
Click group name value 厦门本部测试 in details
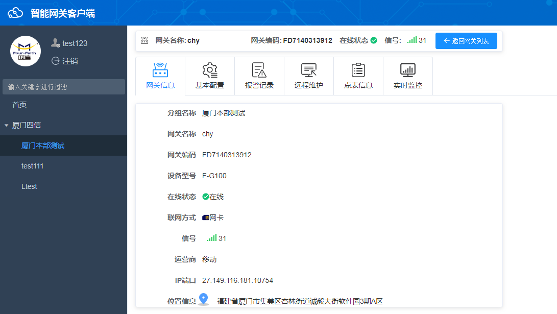click(224, 113)
